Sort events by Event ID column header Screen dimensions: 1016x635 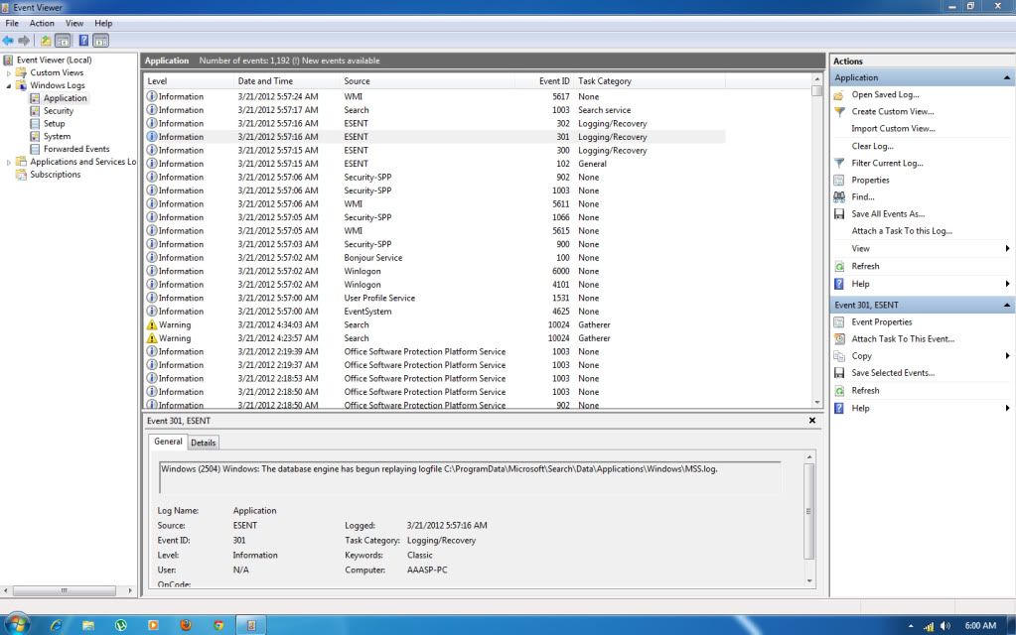click(x=544, y=81)
